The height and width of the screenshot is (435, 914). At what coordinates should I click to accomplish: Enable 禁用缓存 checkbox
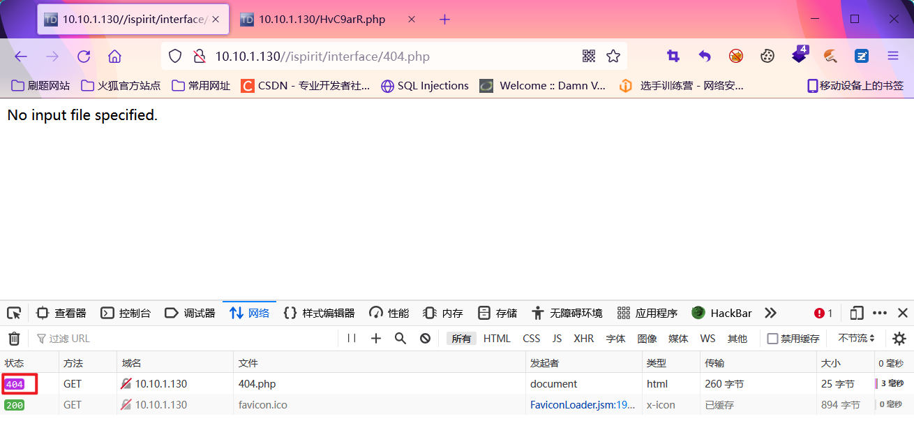(x=772, y=339)
